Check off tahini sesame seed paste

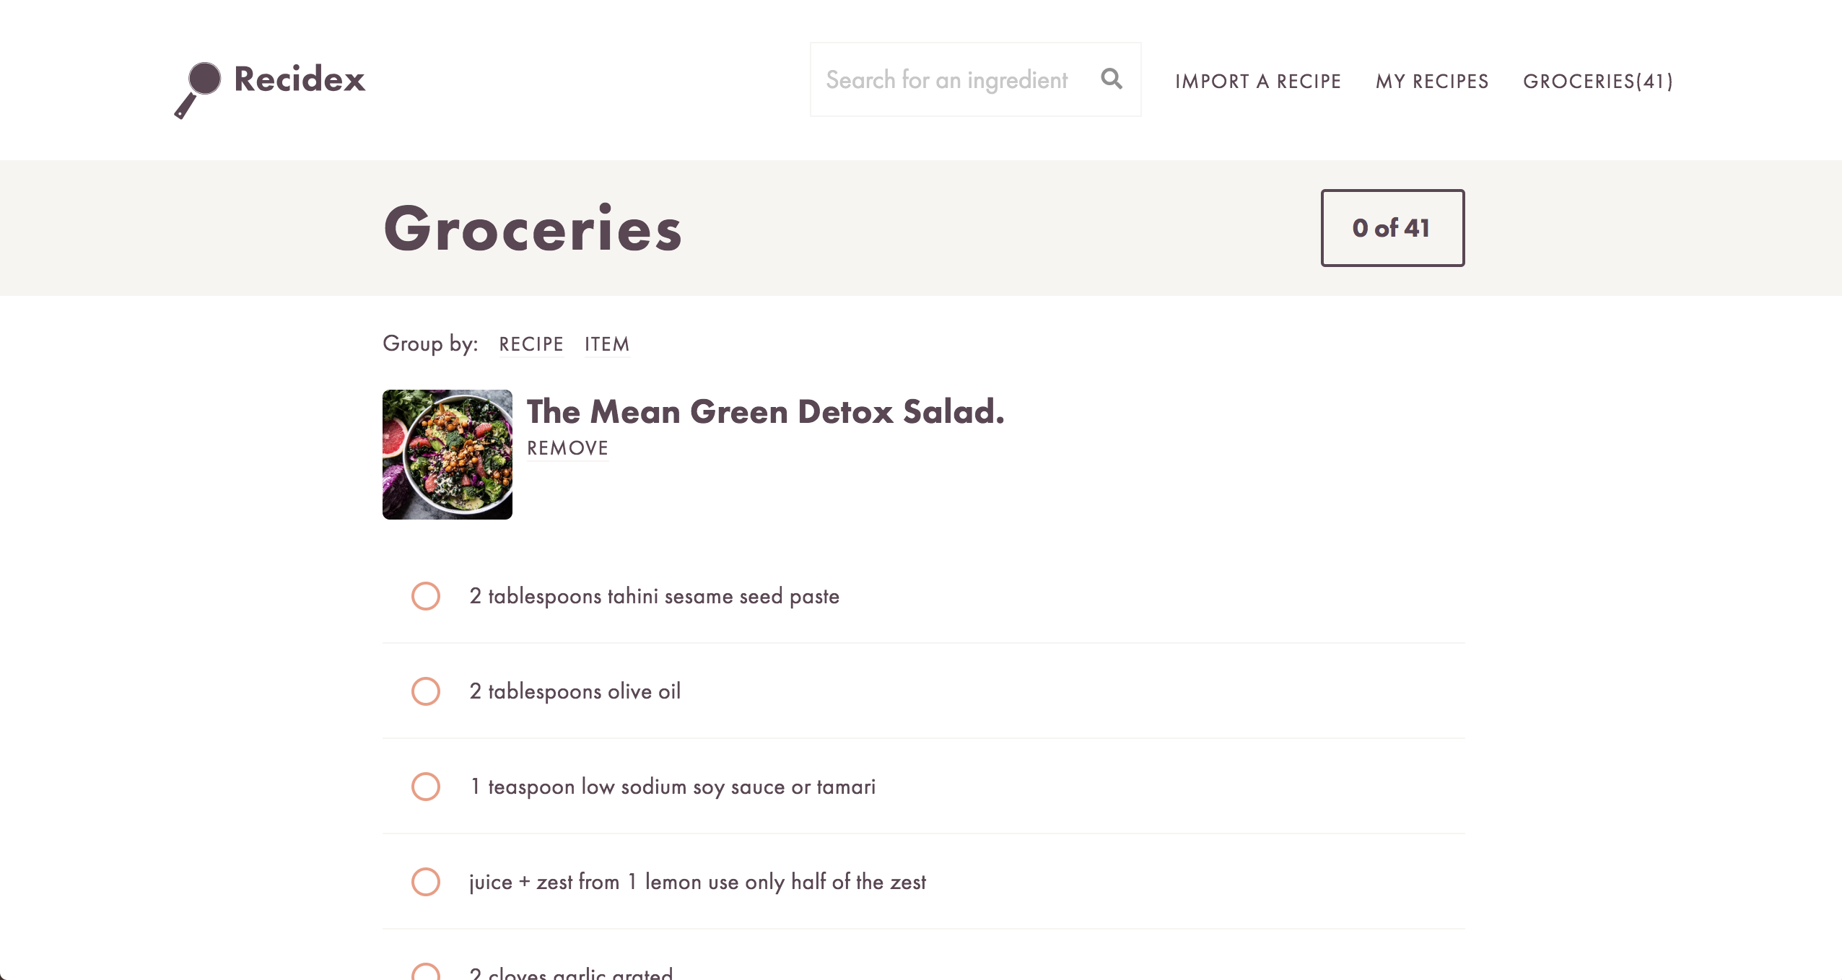click(x=426, y=596)
